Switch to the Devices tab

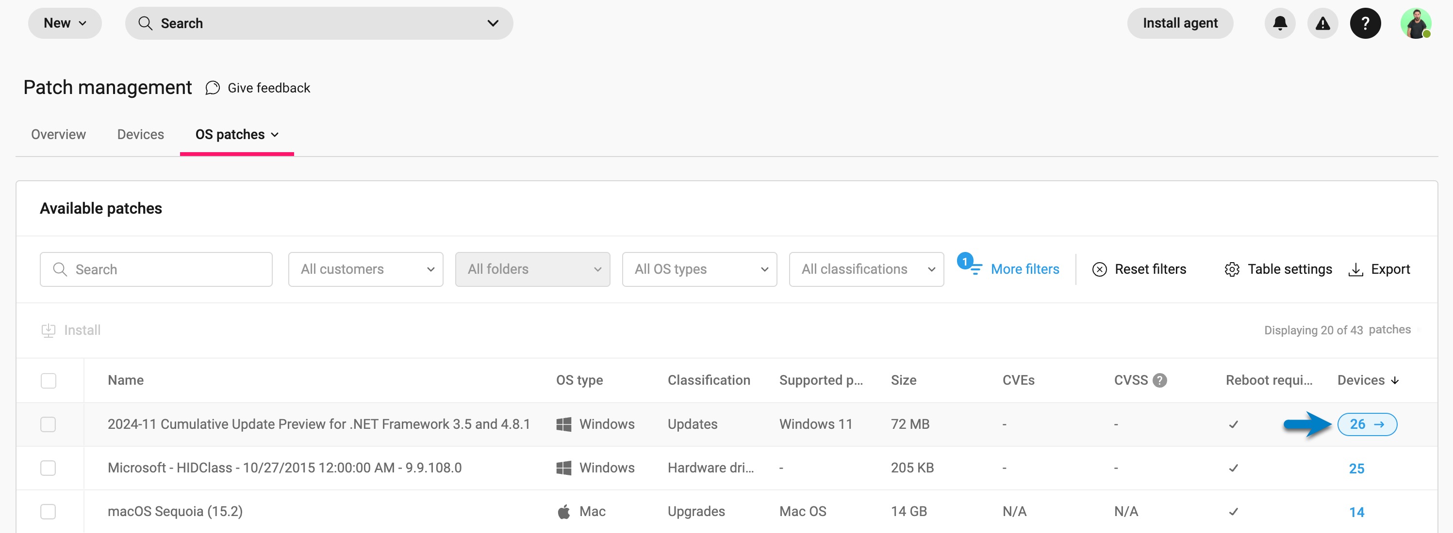pyautogui.click(x=140, y=134)
